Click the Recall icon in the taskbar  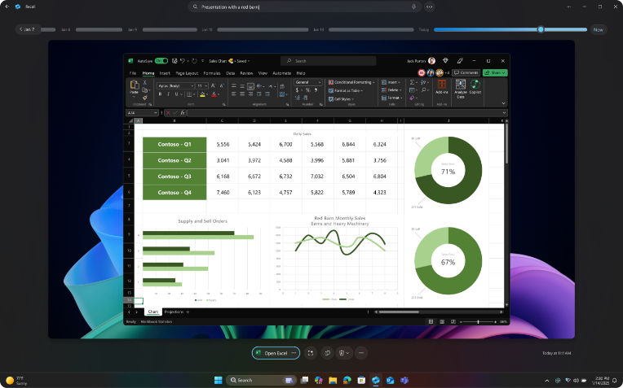(376, 380)
